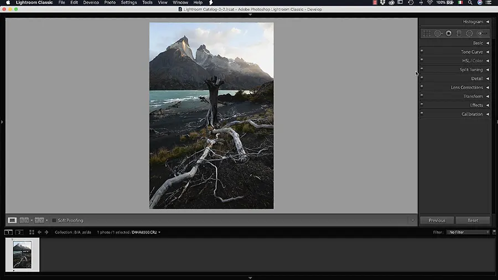Enable the Soft Proofing checkbox
498x280 pixels.
click(x=54, y=220)
